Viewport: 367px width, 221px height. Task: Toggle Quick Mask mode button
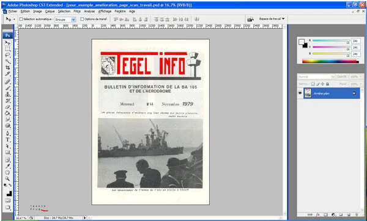click(x=8, y=200)
